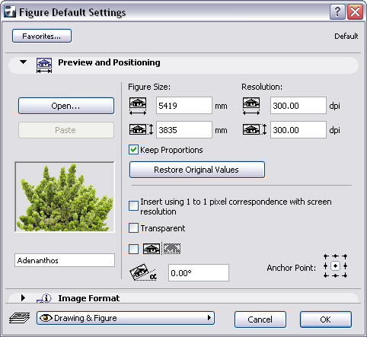Click the Image Format panel title
Screen dimensions: 367x337
coord(89,298)
